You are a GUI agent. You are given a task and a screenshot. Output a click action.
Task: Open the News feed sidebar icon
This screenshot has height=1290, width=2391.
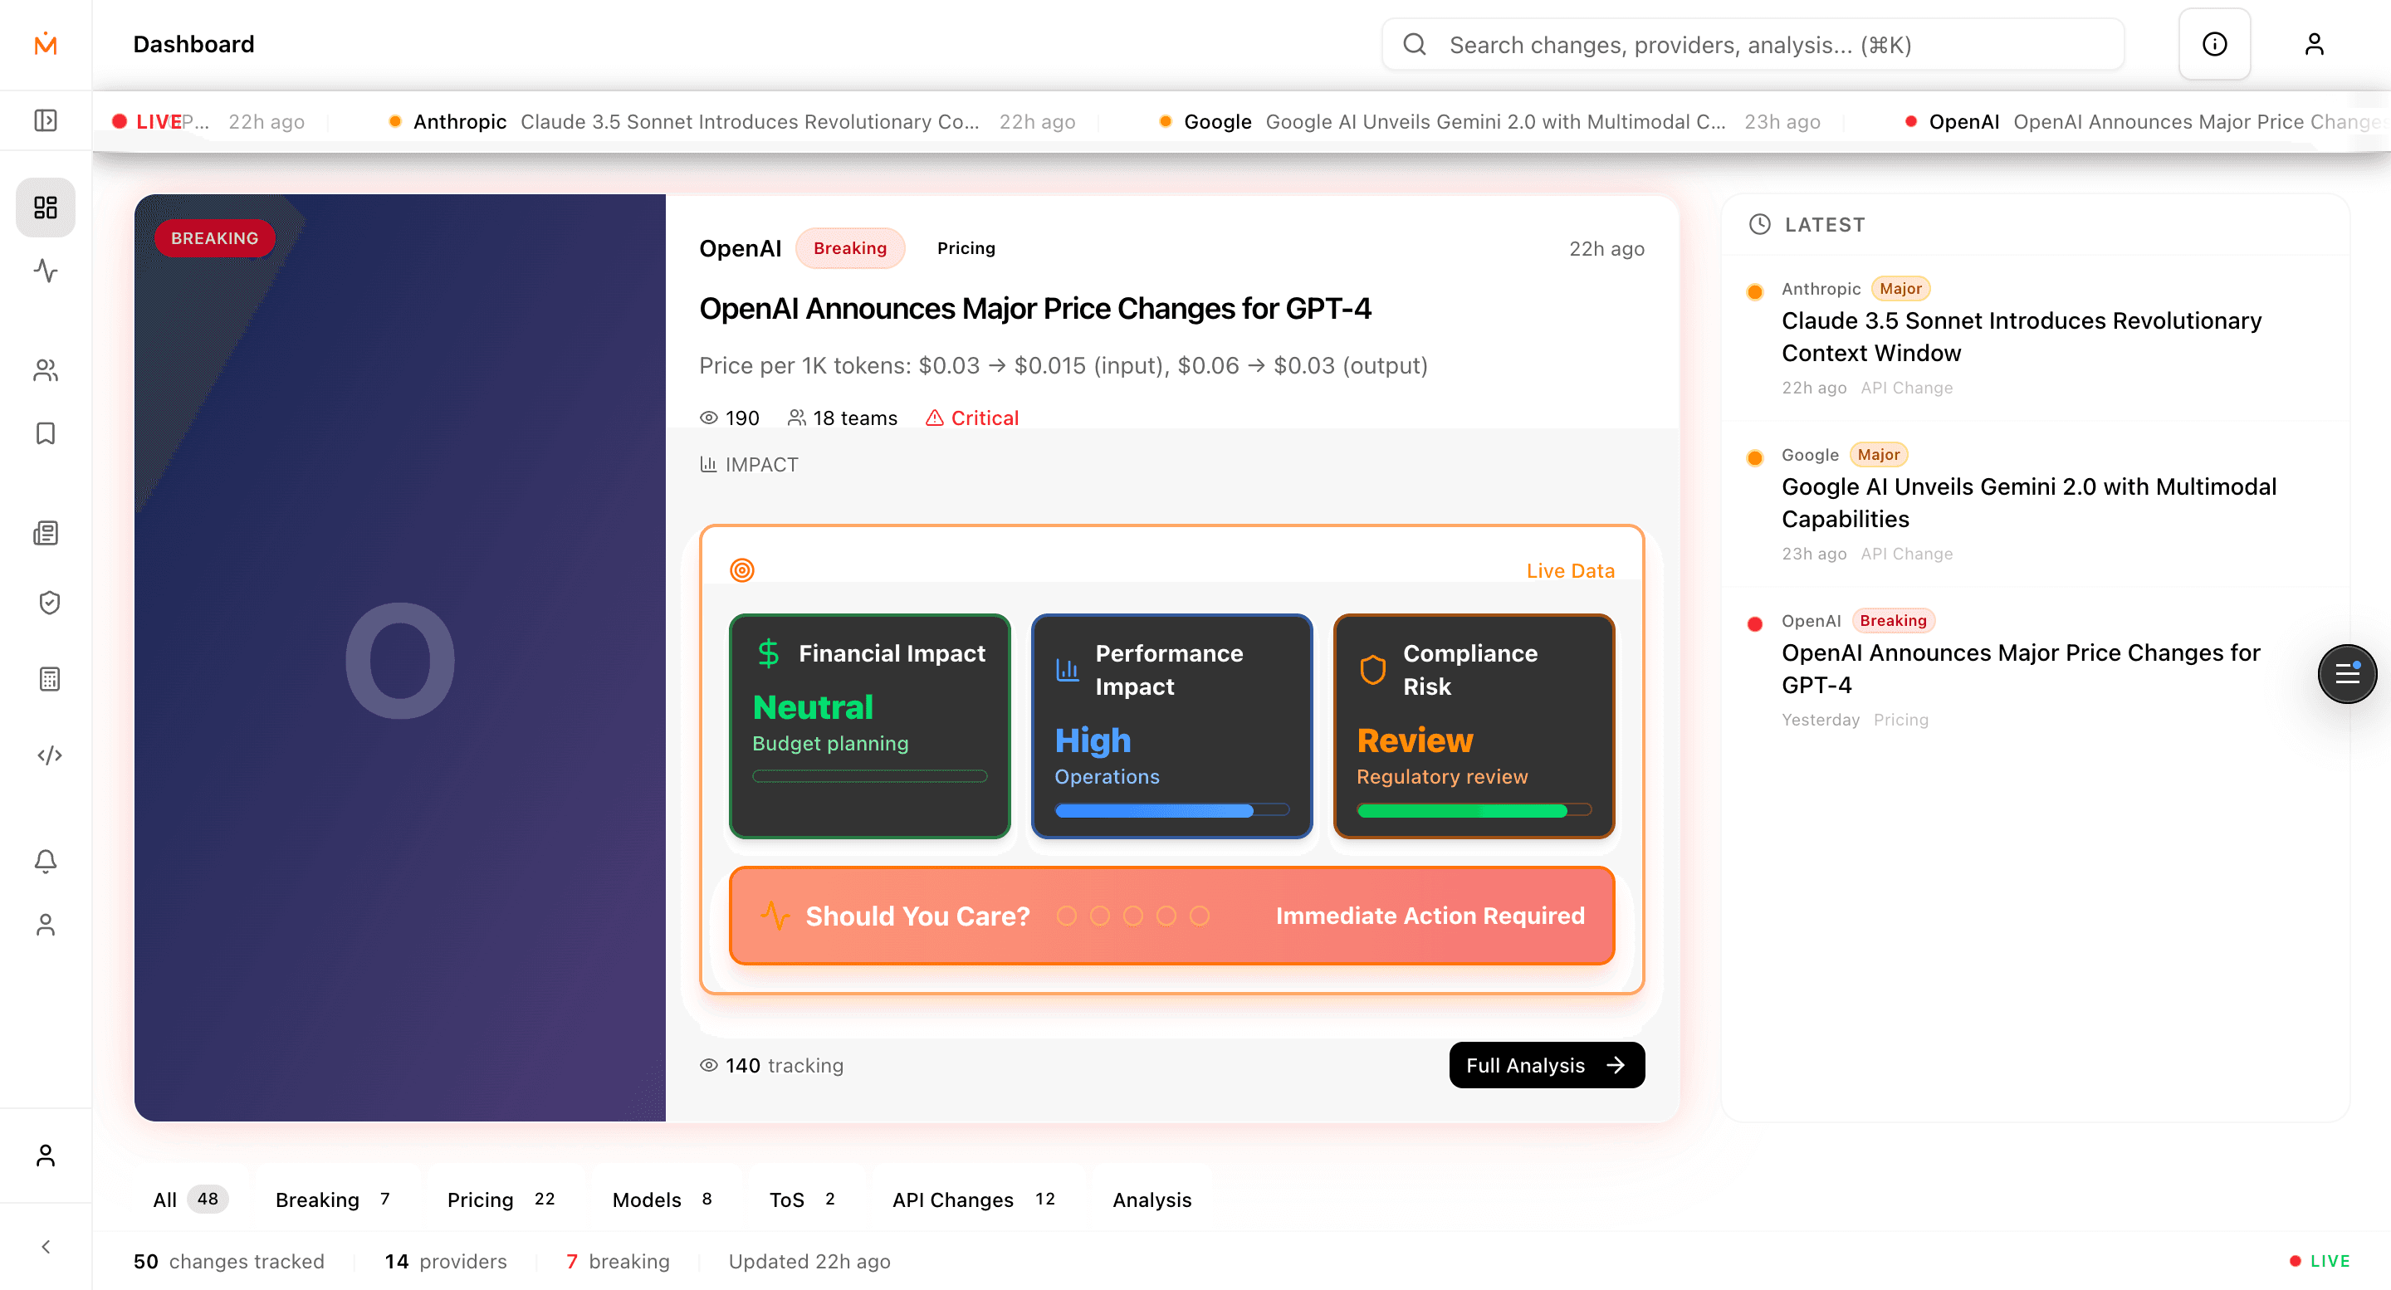[46, 533]
